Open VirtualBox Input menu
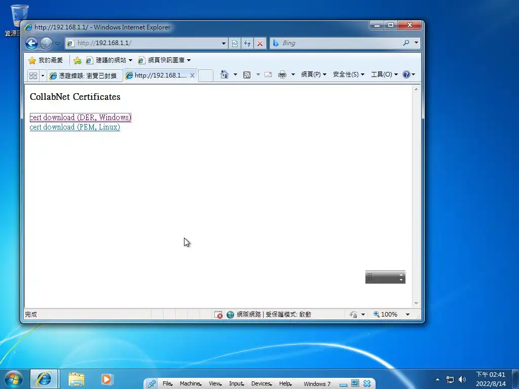 [x=237, y=384]
